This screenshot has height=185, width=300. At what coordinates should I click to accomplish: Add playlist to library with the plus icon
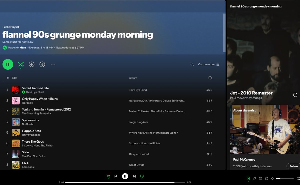point(31,64)
